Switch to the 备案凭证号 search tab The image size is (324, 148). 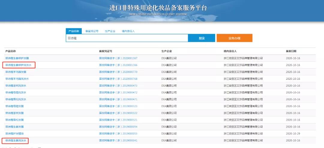pyautogui.click(x=92, y=31)
